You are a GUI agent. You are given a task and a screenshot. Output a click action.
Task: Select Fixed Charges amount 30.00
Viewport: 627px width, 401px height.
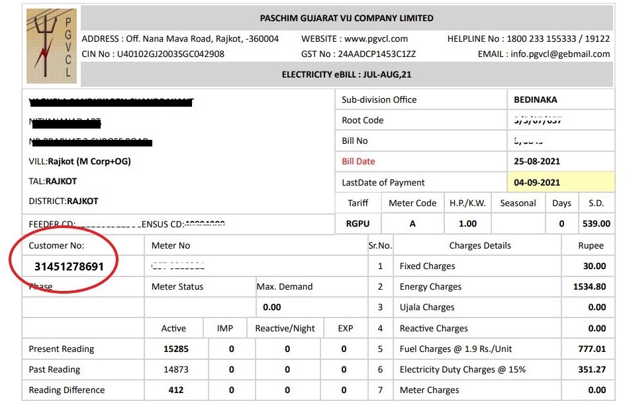pyautogui.click(x=594, y=266)
